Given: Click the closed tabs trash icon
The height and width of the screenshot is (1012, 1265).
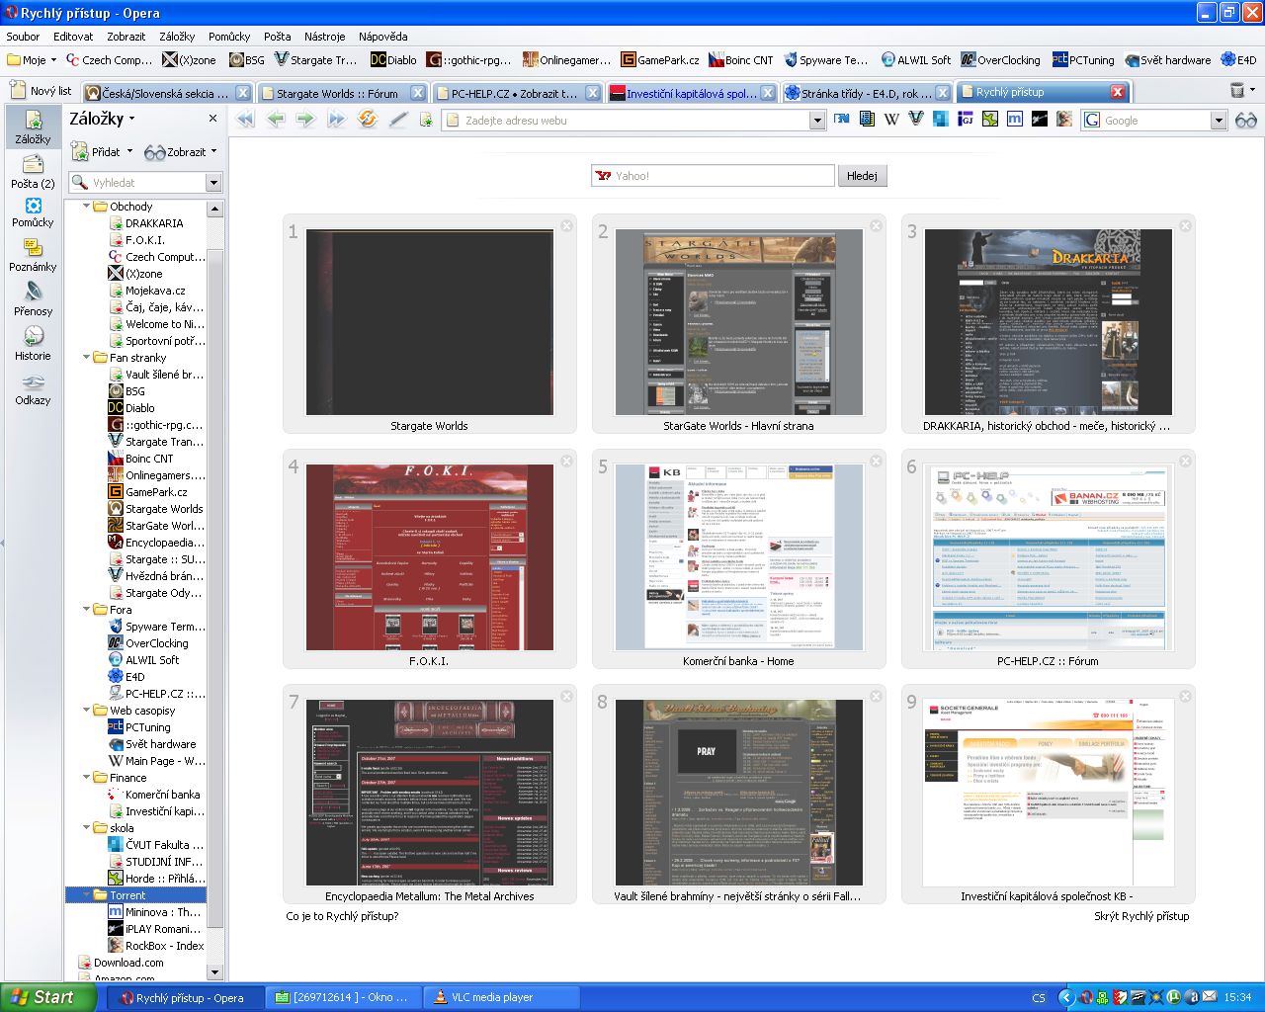Looking at the screenshot, I should point(1237,91).
